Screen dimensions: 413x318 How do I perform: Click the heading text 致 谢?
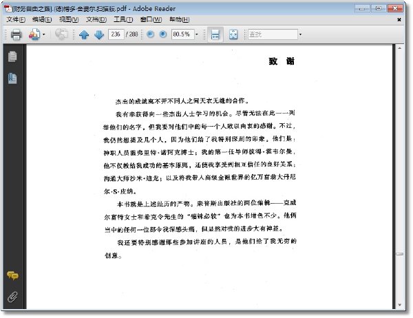[x=282, y=61]
